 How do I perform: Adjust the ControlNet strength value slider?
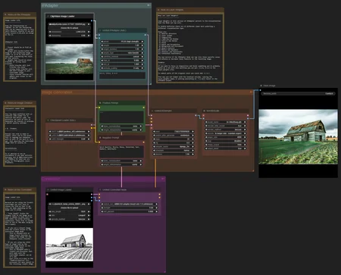point(129,208)
